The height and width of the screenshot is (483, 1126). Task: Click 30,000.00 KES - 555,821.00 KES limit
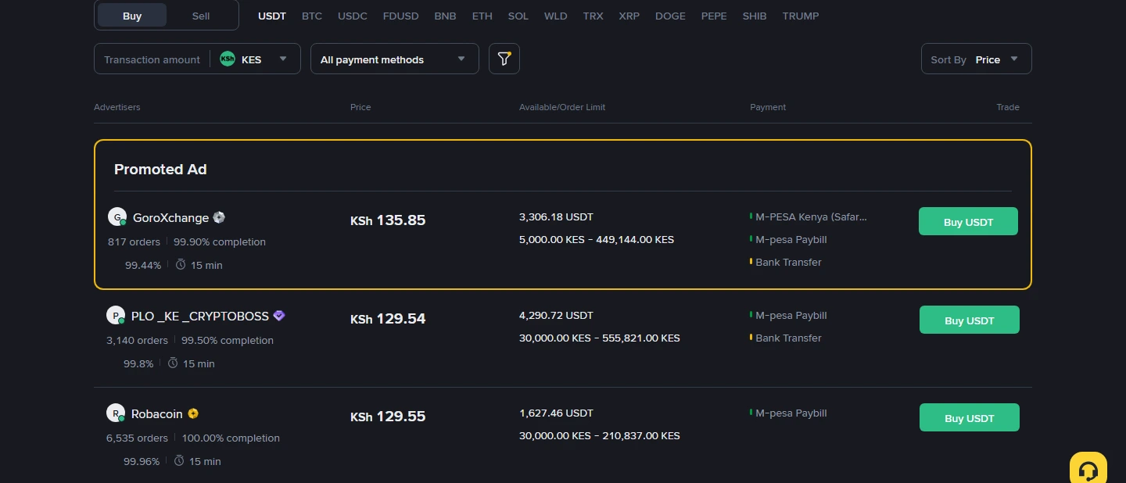tap(600, 338)
